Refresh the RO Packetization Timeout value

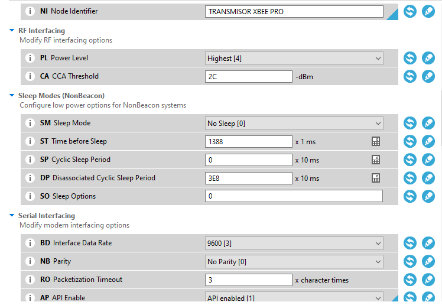[410, 280]
